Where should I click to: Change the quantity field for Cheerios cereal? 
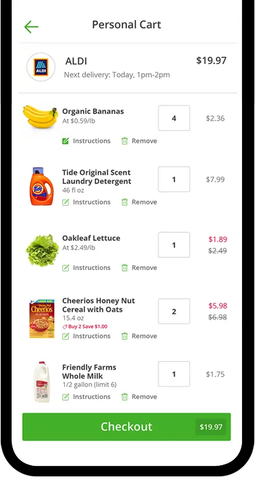(x=174, y=311)
